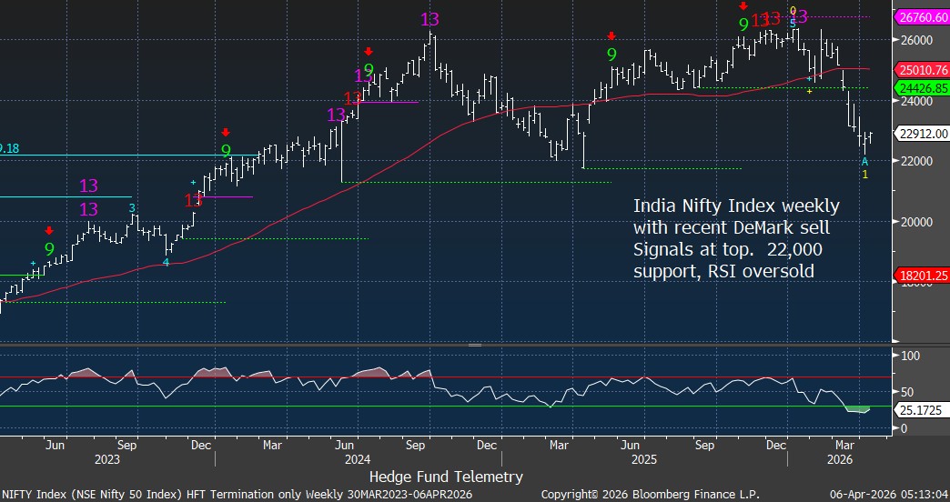This screenshot has width=950, height=502.
Task: Click the red arrow above June 2023's green 9
Action: (x=49, y=231)
